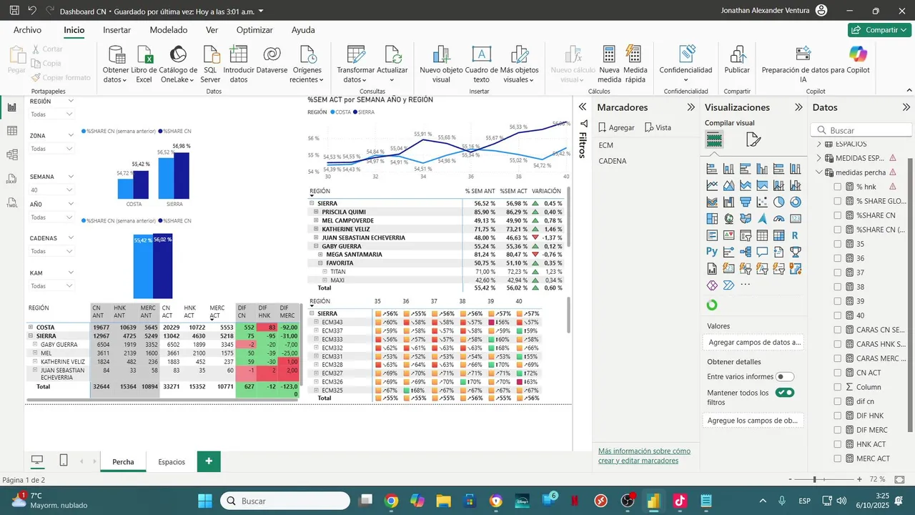
Task: Check the %SHARE CN field checkbox
Action: pyautogui.click(x=838, y=215)
